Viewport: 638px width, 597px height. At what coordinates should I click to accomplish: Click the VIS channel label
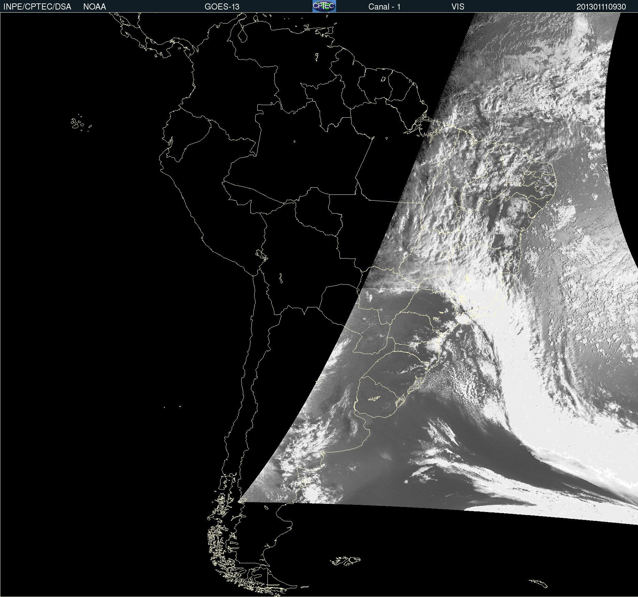point(458,7)
